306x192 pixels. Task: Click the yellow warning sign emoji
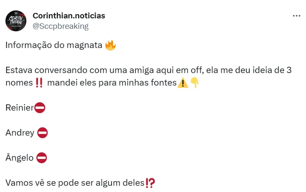point(183,83)
